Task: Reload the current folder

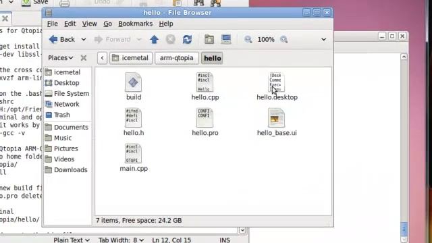Action: click(187, 39)
